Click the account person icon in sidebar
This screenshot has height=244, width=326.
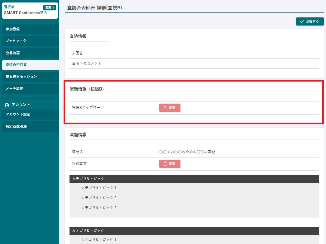point(7,105)
